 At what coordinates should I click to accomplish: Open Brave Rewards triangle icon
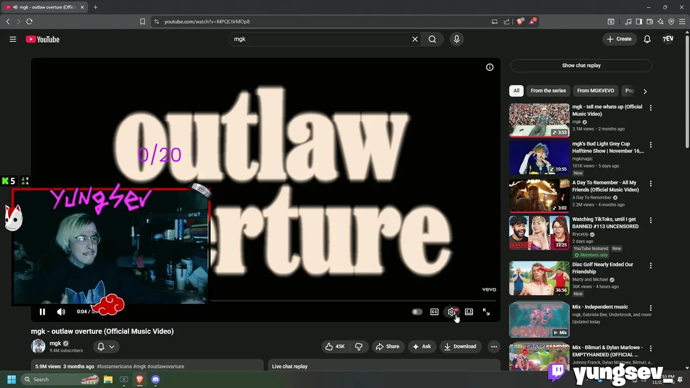533,22
